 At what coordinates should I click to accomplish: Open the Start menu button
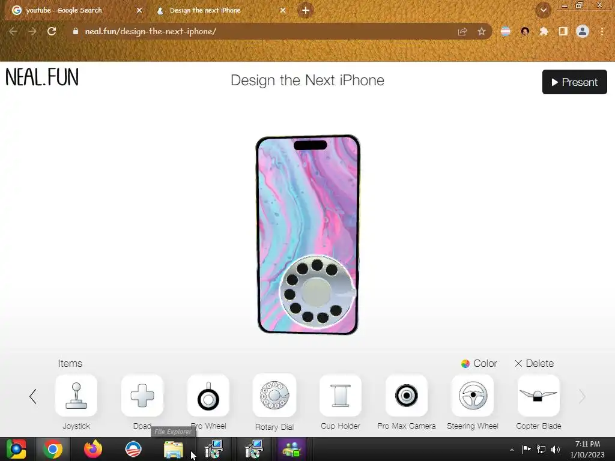pyautogui.click(x=16, y=449)
